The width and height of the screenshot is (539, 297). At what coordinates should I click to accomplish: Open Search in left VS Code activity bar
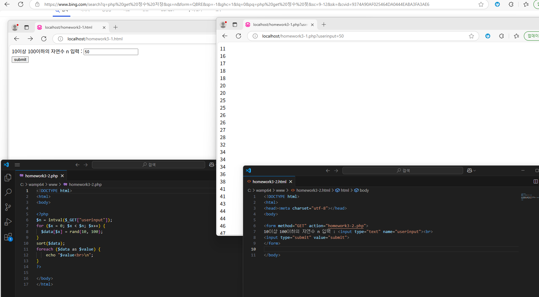tap(8, 192)
